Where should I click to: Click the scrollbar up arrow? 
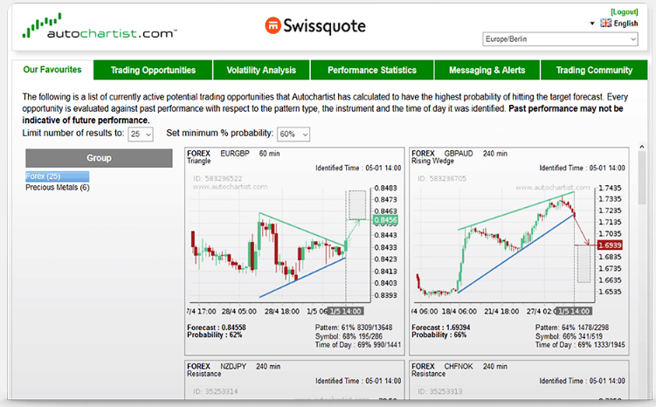tap(642, 147)
